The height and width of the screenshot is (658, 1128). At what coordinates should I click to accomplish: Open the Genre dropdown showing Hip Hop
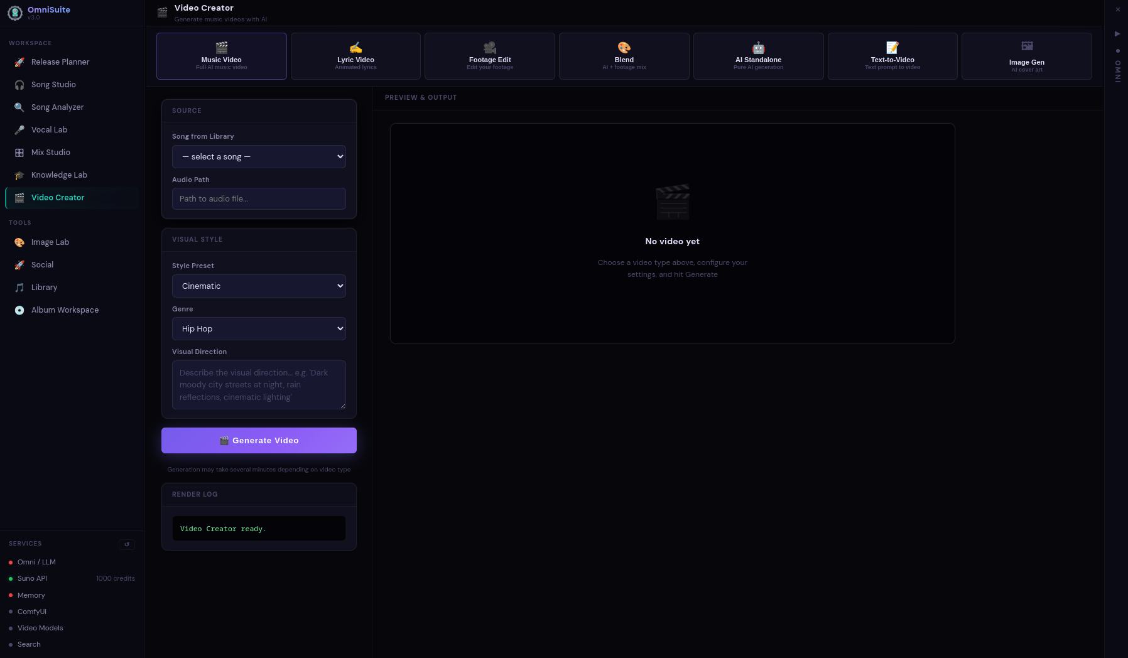(259, 328)
